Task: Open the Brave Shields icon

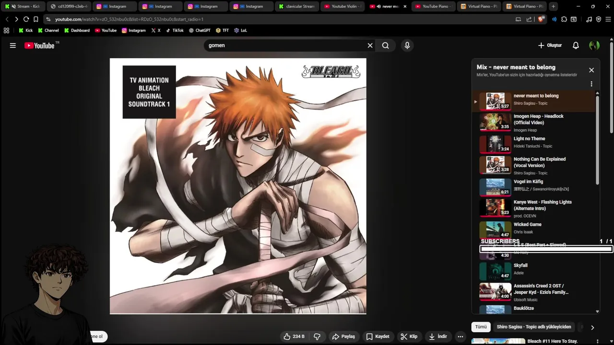Action: pos(541,19)
